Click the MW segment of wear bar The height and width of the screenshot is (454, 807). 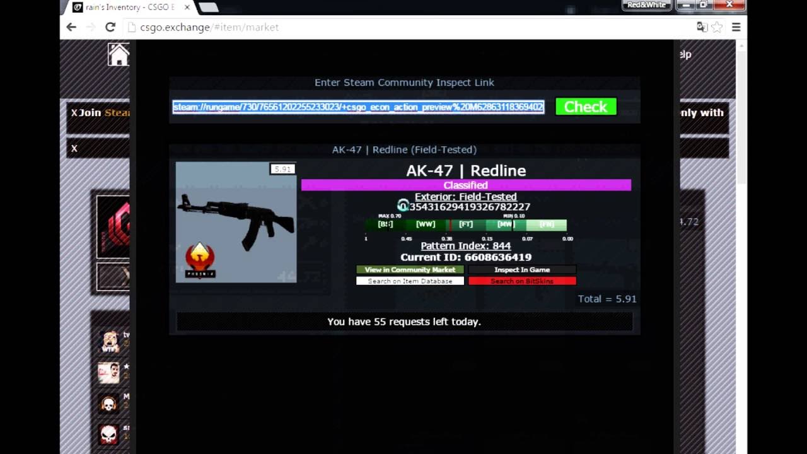[506, 224]
